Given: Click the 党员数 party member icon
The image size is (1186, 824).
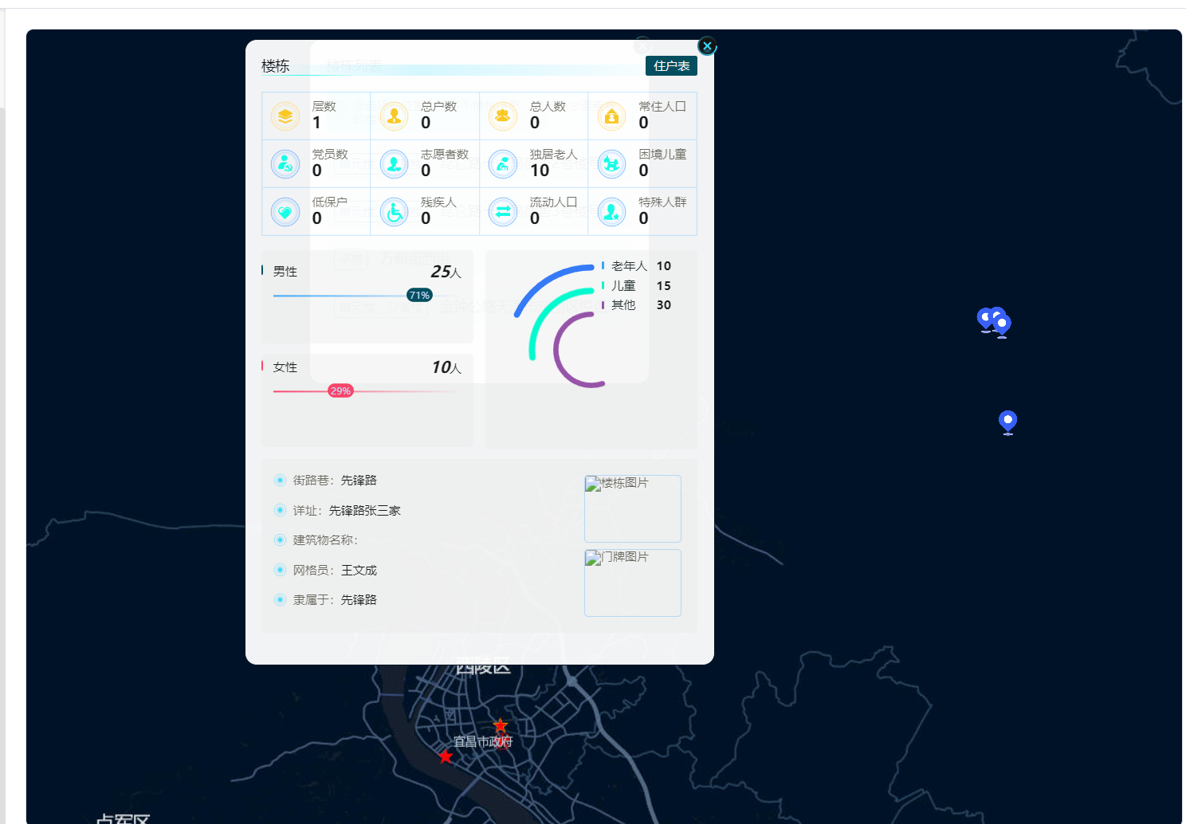Looking at the screenshot, I should click(x=285, y=164).
